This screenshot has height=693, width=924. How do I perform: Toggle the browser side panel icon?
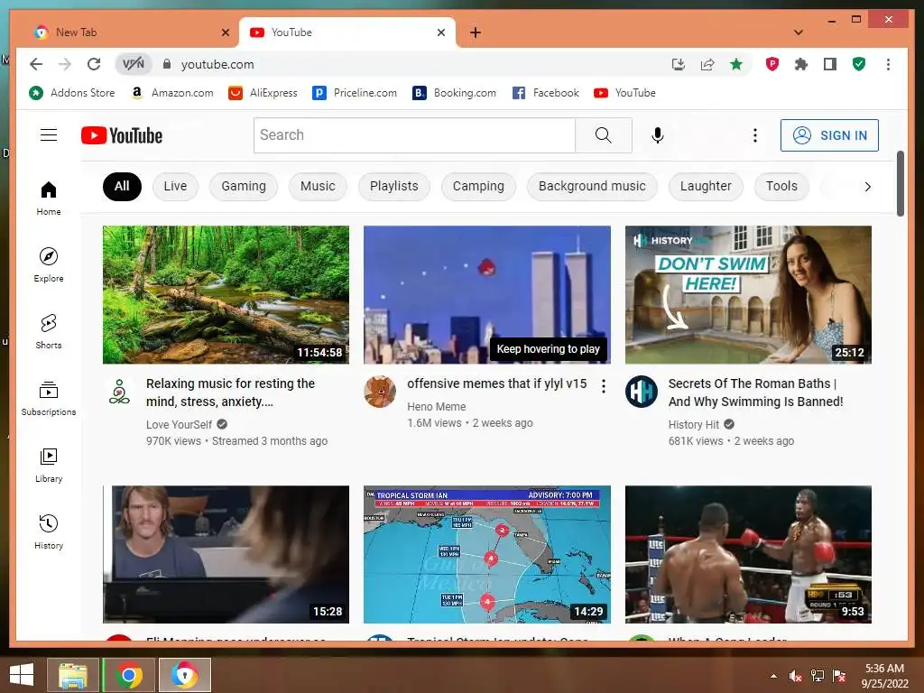coord(830,64)
